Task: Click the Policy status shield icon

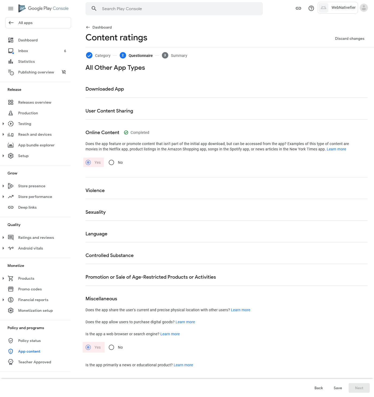Action: point(11,341)
